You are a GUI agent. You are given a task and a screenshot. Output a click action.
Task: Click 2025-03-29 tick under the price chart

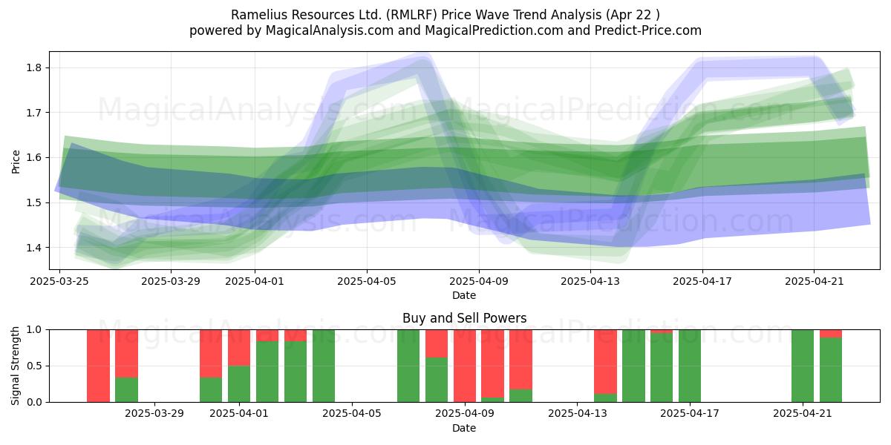pyautogui.click(x=172, y=281)
